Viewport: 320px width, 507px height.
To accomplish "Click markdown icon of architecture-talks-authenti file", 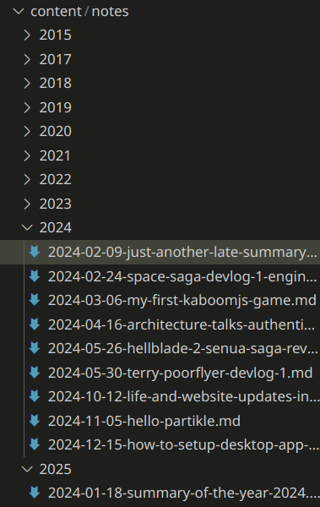I will pos(35,324).
